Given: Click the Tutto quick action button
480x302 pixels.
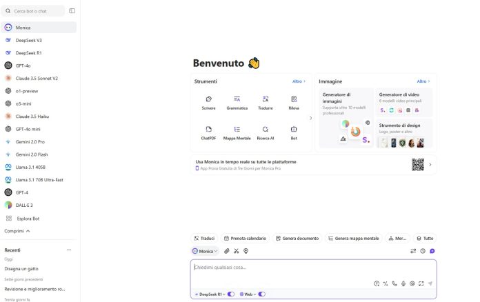Looking at the screenshot, I should (x=425, y=239).
